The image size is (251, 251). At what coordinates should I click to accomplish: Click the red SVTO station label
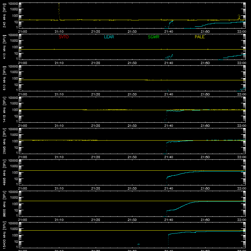click(64, 37)
